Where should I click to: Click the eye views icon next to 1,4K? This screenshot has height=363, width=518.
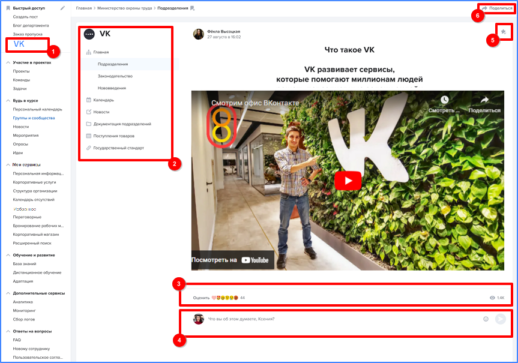pyautogui.click(x=492, y=298)
